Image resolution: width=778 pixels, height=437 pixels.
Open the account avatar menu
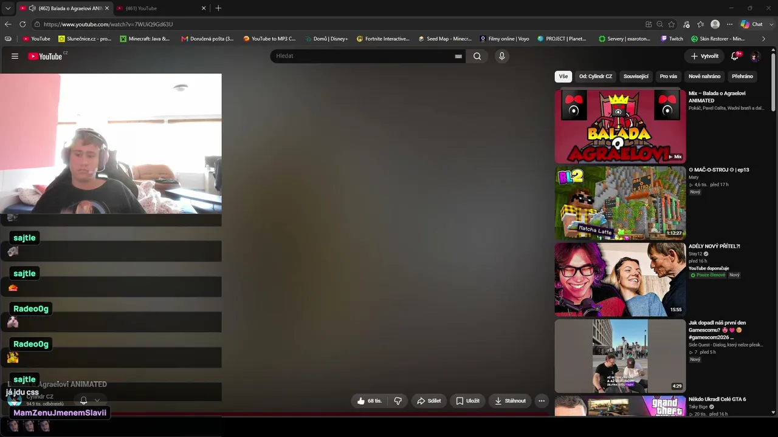(x=756, y=56)
